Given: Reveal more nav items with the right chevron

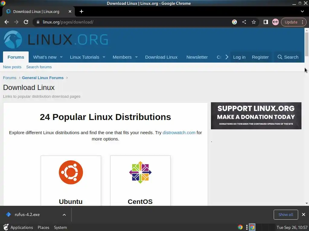Looking at the screenshot, I should (227, 57).
